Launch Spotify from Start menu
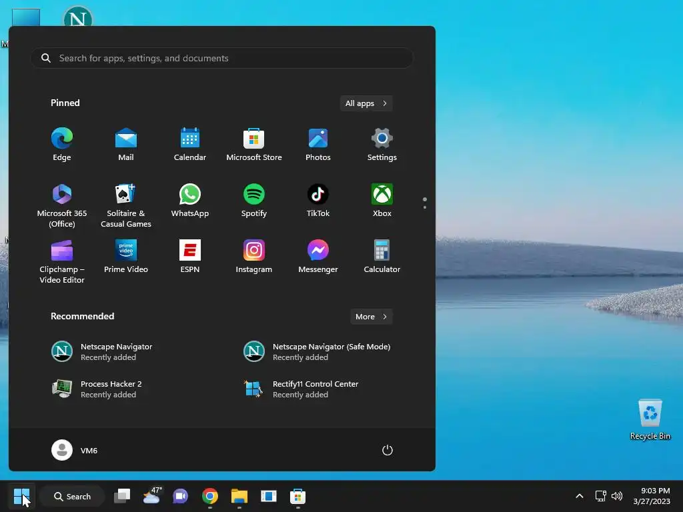 tap(254, 201)
